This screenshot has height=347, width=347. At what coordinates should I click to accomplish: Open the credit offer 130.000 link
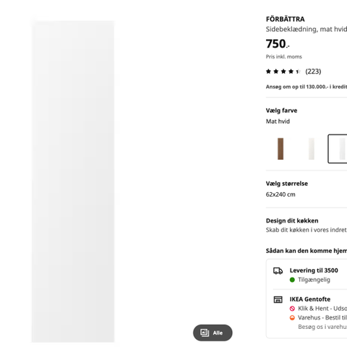pyautogui.click(x=307, y=87)
